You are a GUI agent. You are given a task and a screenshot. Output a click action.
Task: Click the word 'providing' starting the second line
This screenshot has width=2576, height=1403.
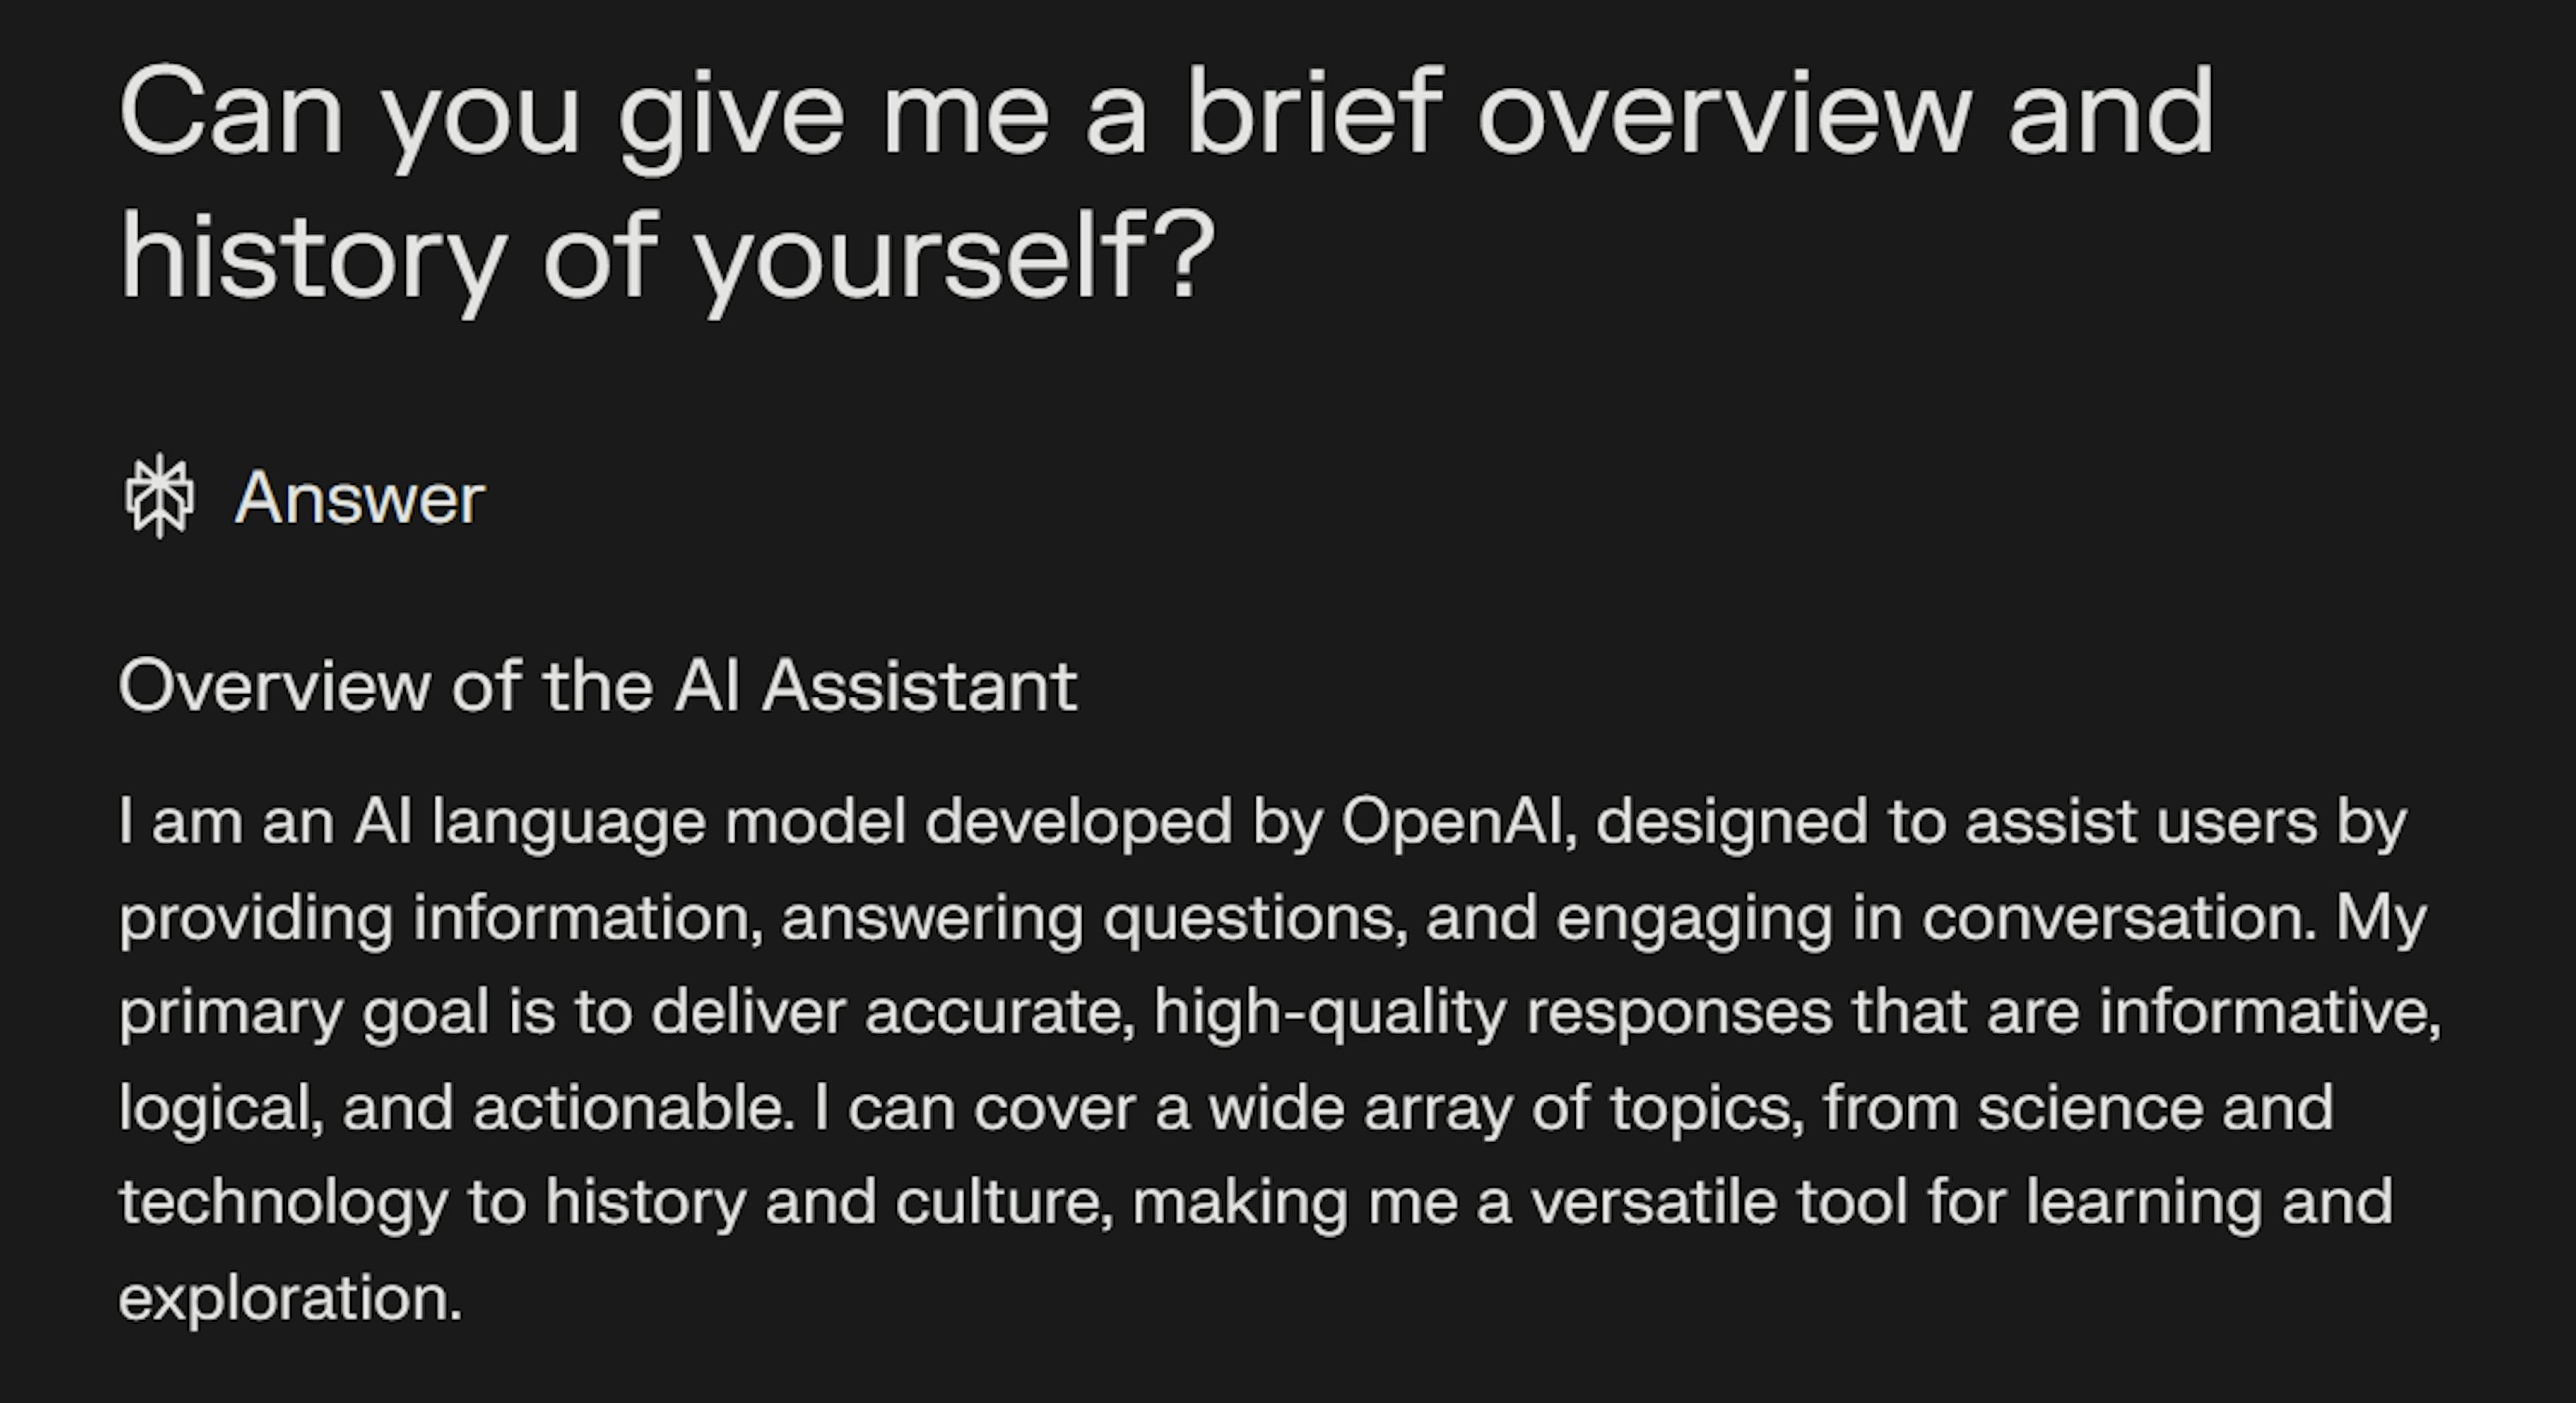coord(256,918)
